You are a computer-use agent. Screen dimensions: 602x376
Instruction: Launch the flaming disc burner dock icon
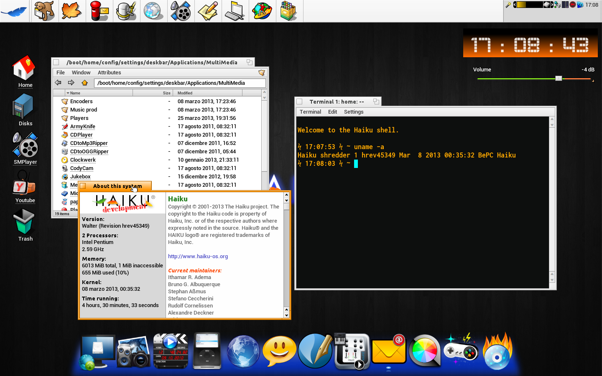click(497, 352)
